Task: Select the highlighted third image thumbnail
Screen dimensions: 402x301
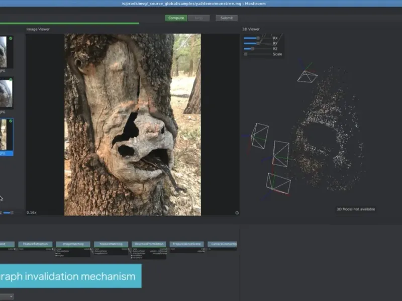Action: coord(7,135)
